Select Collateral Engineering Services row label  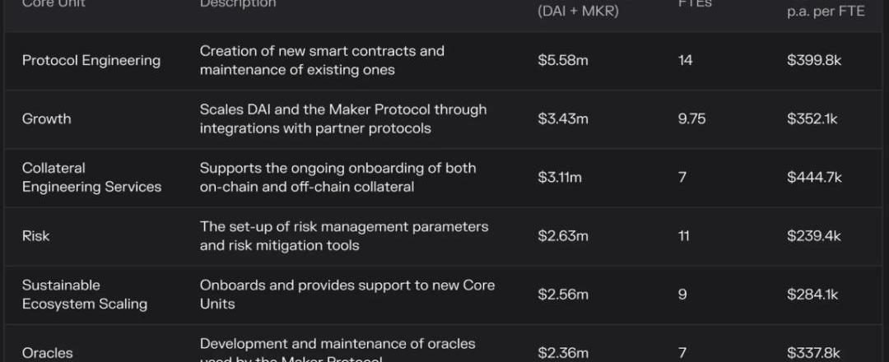[x=92, y=178]
